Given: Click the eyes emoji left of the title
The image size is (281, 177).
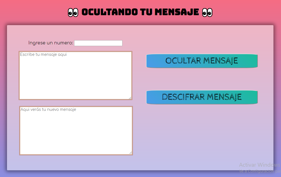Looking at the screenshot, I should tap(73, 13).
